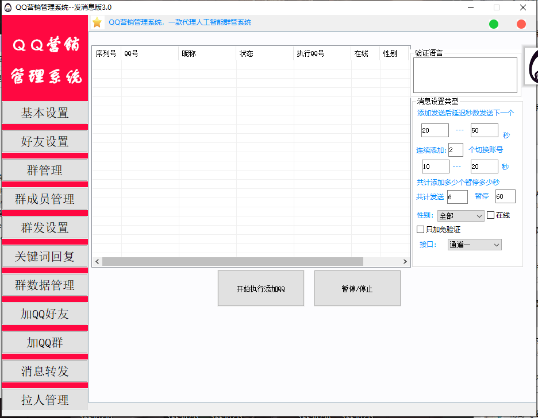Open the 接口 dropdown showing 通道一
The height and width of the screenshot is (418, 538).
[x=475, y=245]
